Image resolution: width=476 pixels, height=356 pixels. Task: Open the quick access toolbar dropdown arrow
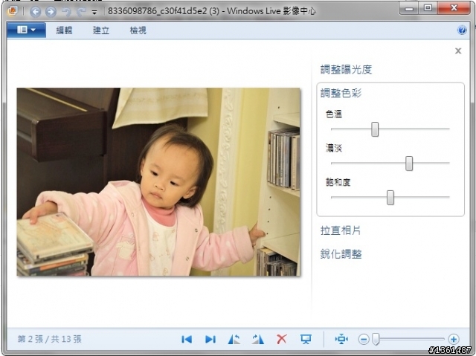94,12
